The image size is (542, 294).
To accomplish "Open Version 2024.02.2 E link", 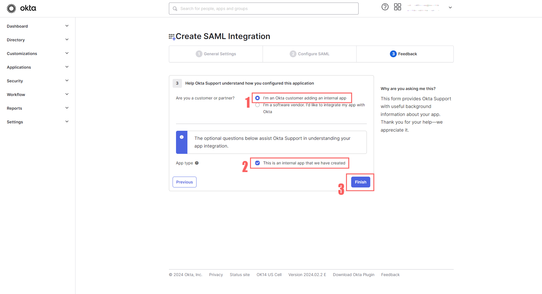I will coord(307,275).
